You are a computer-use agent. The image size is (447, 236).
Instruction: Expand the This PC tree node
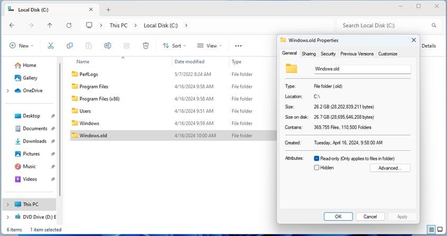(8, 204)
